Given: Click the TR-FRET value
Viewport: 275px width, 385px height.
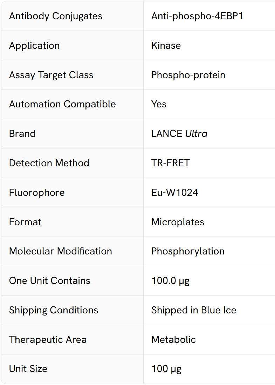Looking at the screenshot, I should pos(171,163).
